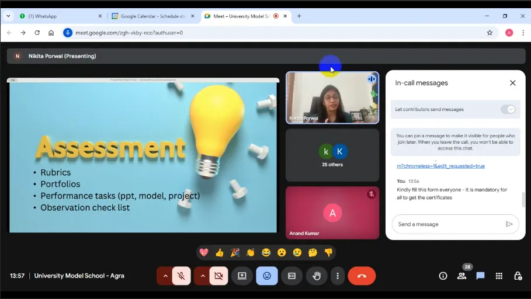The height and width of the screenshot is (299, 531).
Task: Select Nikita Porwal video tile
Action: coord(332,98)
